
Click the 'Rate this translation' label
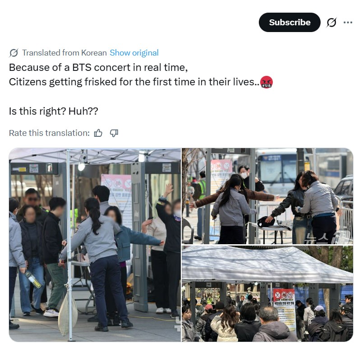49,133
